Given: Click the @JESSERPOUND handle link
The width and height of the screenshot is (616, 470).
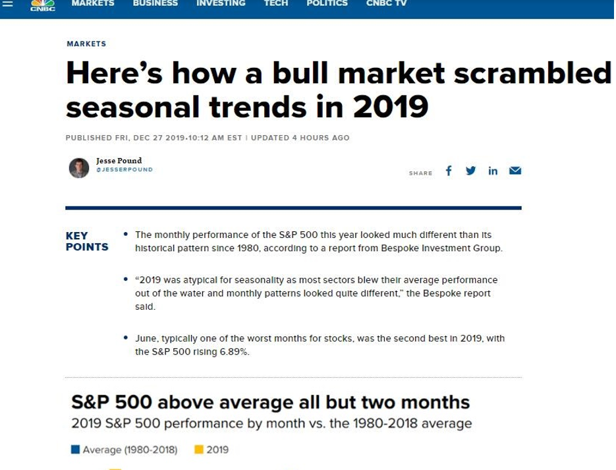Looking at the screenshot, I should click(124, 169).
